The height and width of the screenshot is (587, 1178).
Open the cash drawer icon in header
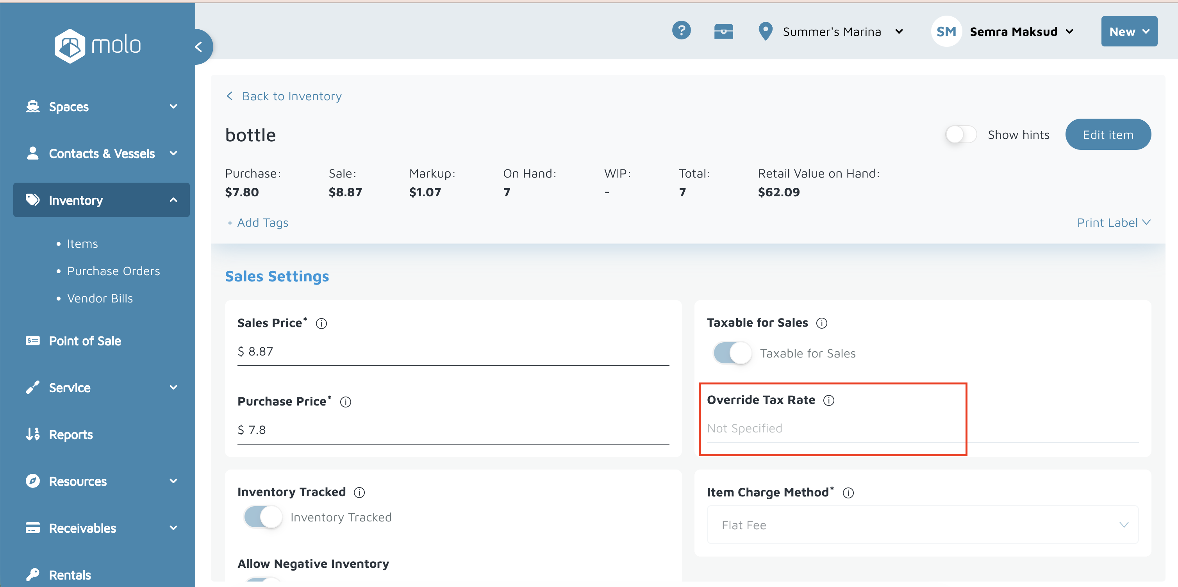click(x=723, y=32)
